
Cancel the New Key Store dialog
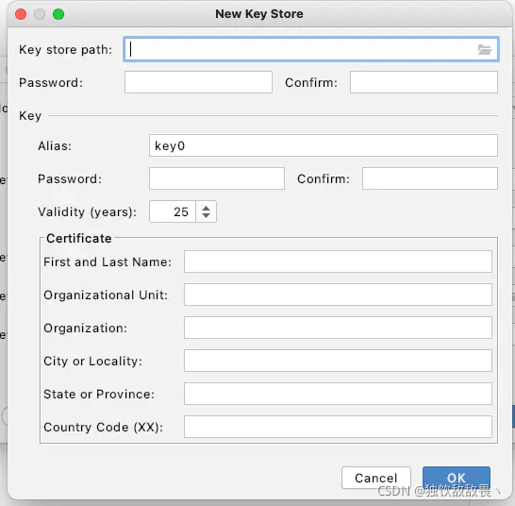point(376,478)
